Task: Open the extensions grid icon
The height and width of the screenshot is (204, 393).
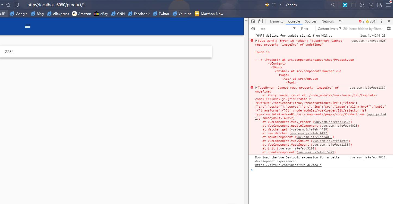Action: coord(379,5)
